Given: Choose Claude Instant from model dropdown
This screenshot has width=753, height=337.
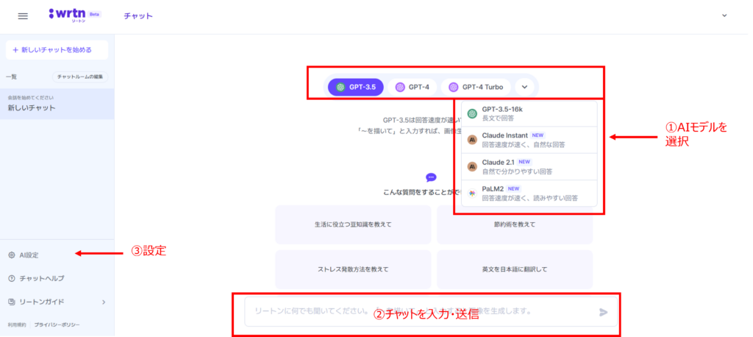Looking at the screenshot, I should pyautogui.click(x=529, y=140).
